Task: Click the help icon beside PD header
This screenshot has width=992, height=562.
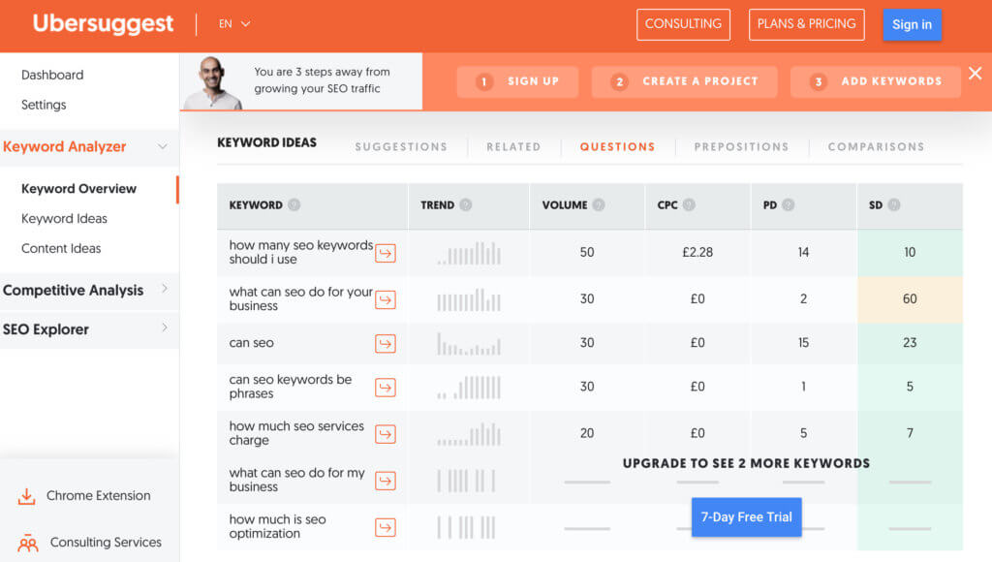Action: click(788, 205)
